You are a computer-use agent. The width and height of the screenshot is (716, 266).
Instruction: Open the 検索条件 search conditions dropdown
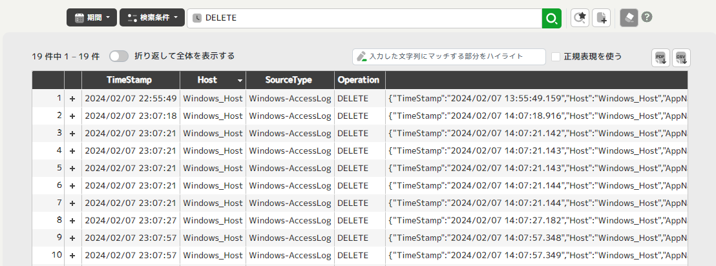click(152, 18)
